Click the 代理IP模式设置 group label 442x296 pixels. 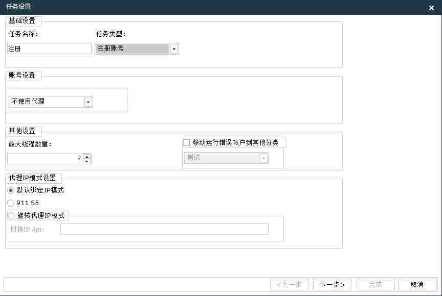(32, 178)
